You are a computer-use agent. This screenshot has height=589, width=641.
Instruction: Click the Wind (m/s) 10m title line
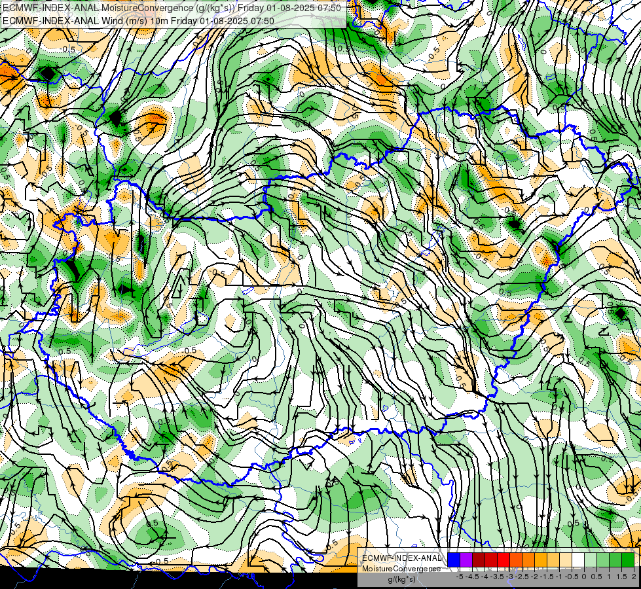coord(137,20)
